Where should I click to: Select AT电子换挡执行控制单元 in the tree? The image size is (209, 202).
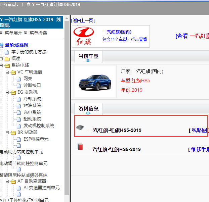[24, 200]
